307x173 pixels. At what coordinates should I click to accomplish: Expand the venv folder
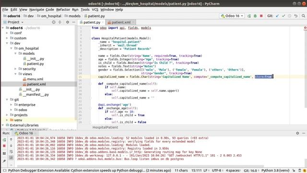pyautogui.click(x=7, y=120)
